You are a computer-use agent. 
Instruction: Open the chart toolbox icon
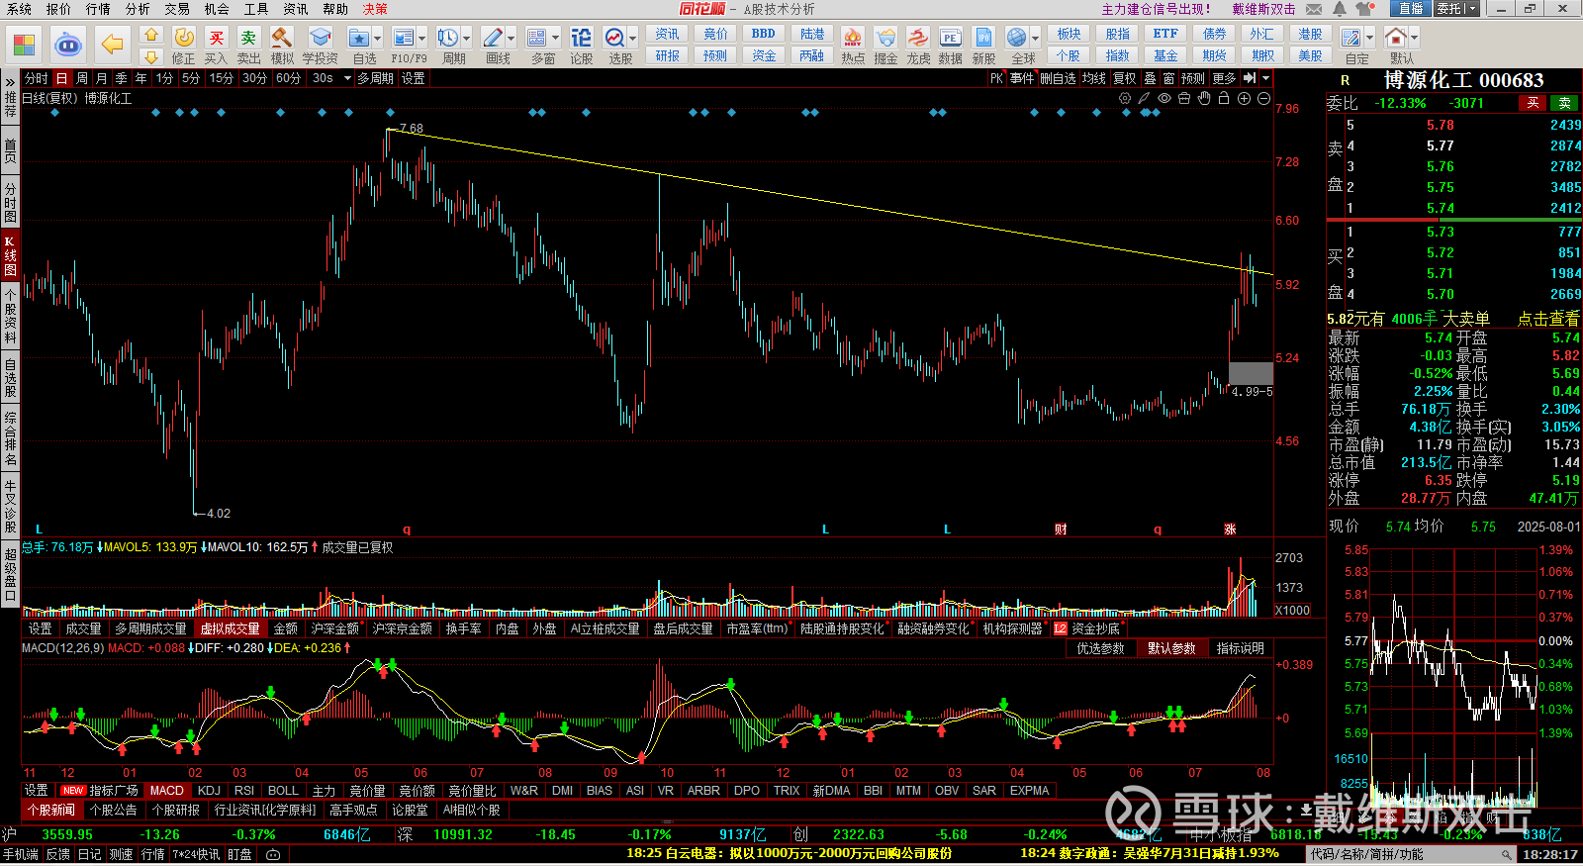coord(1184,99)
